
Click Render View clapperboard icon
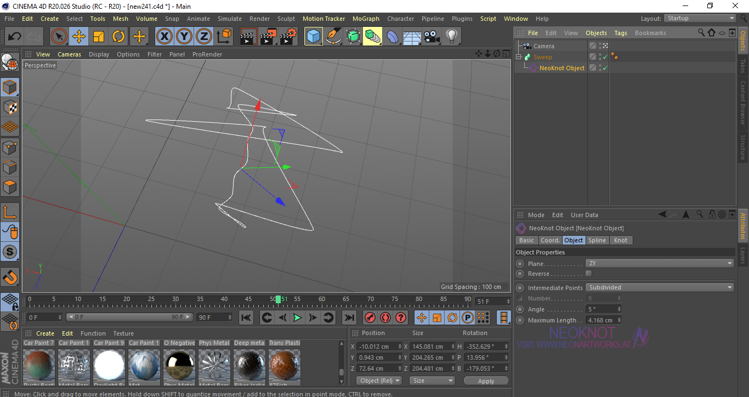pos(248,37)
